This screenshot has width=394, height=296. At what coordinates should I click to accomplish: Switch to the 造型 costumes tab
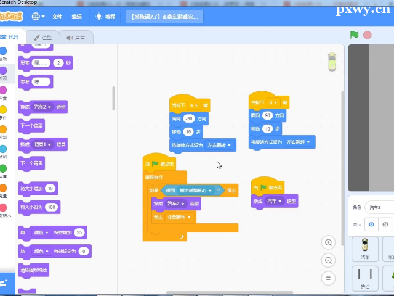pos(42,38)
